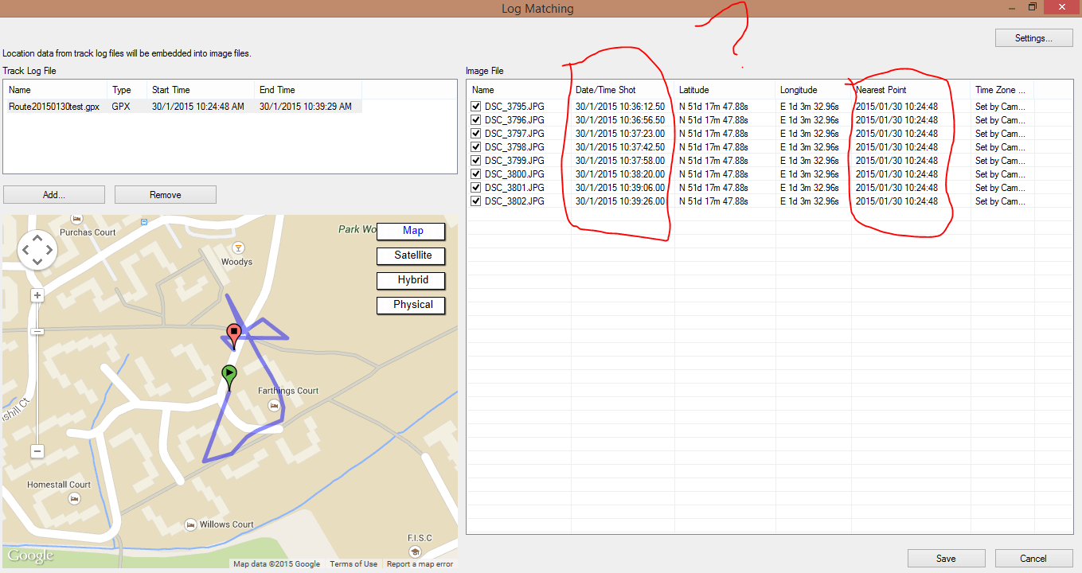This screenshot has width=1082, height=573.
Task: Click Add to load track log
Action: click(x=54, y=195)
